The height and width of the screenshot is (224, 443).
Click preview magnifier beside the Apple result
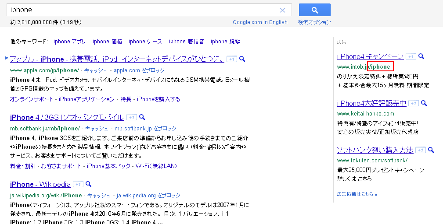pyautogui.click(x=242, y=59)
